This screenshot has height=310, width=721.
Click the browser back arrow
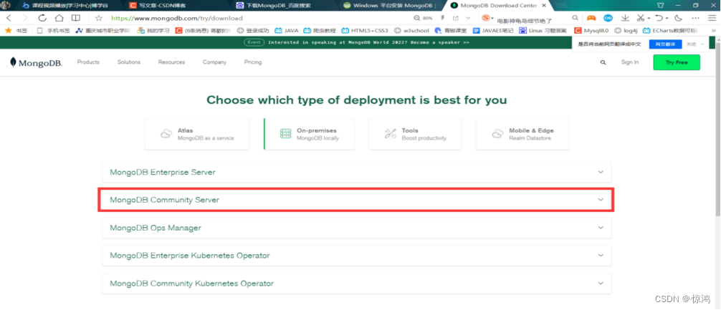(x=9, y=18)
